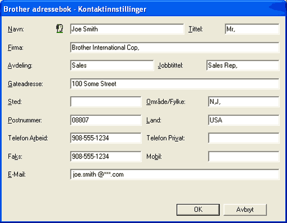This screenshot has width=287, height=223.
Task: Click the Telefon Arbeid: label
Action: [28, 138]
